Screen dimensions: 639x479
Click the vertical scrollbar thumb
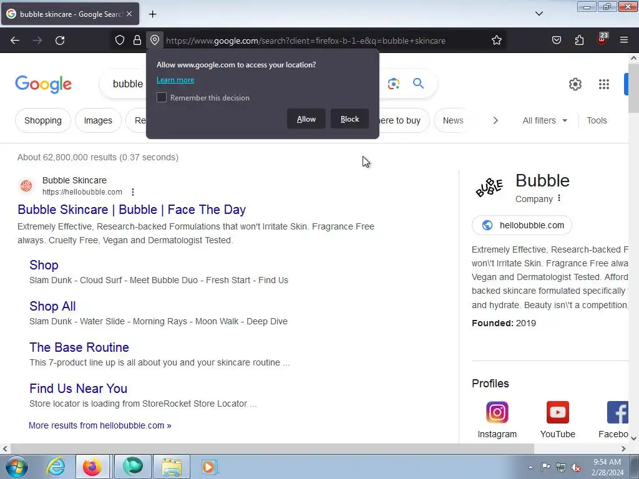coord(633,87)
